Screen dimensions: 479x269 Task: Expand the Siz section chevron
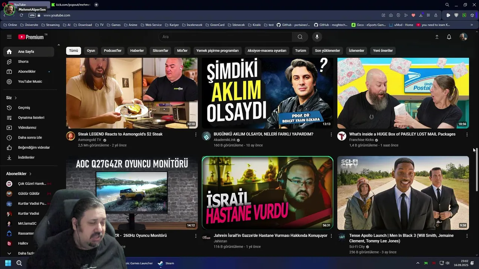pyautogui.click(x=16, y=98)
